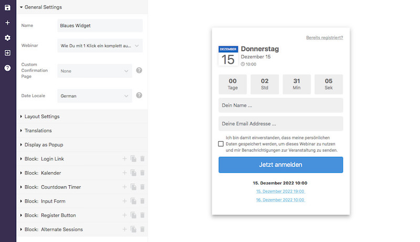Screen dimensions: 420x242
Task: Click the Jetzt anmelden button
Action: point(280,165)
